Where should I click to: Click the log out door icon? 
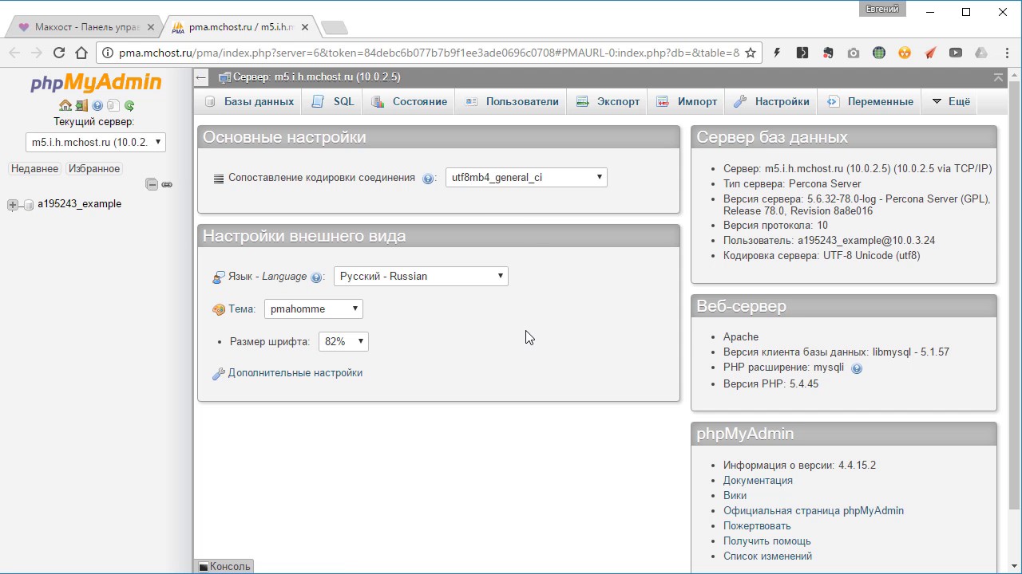(81, 105)
